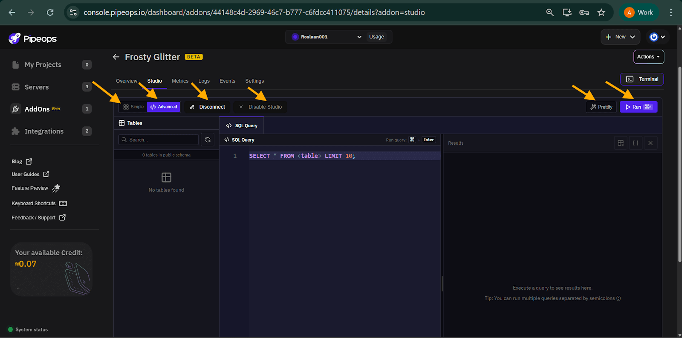
Task: Switch to Advanced studio mode
Action: click(x=164, y=107)
